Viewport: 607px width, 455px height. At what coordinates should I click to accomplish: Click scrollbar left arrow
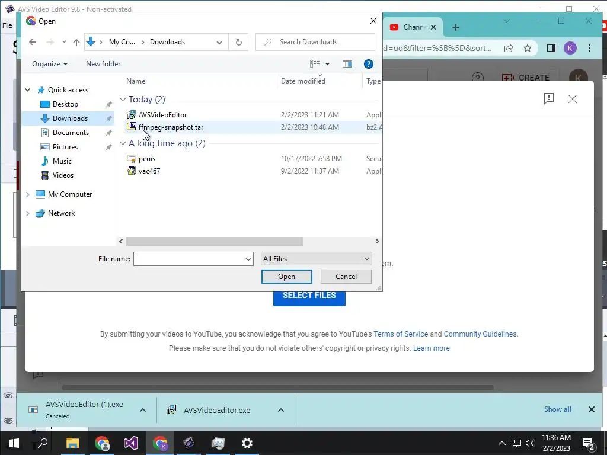121,242
